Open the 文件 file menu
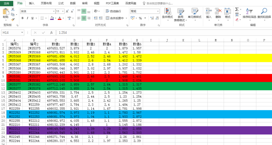The height and width of the screenshot is (145, 272). pyautogui.click(x=6, y=3)
